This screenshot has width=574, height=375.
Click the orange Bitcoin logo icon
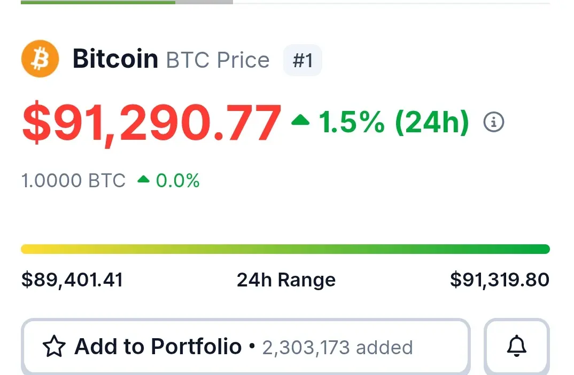(40, 59)
